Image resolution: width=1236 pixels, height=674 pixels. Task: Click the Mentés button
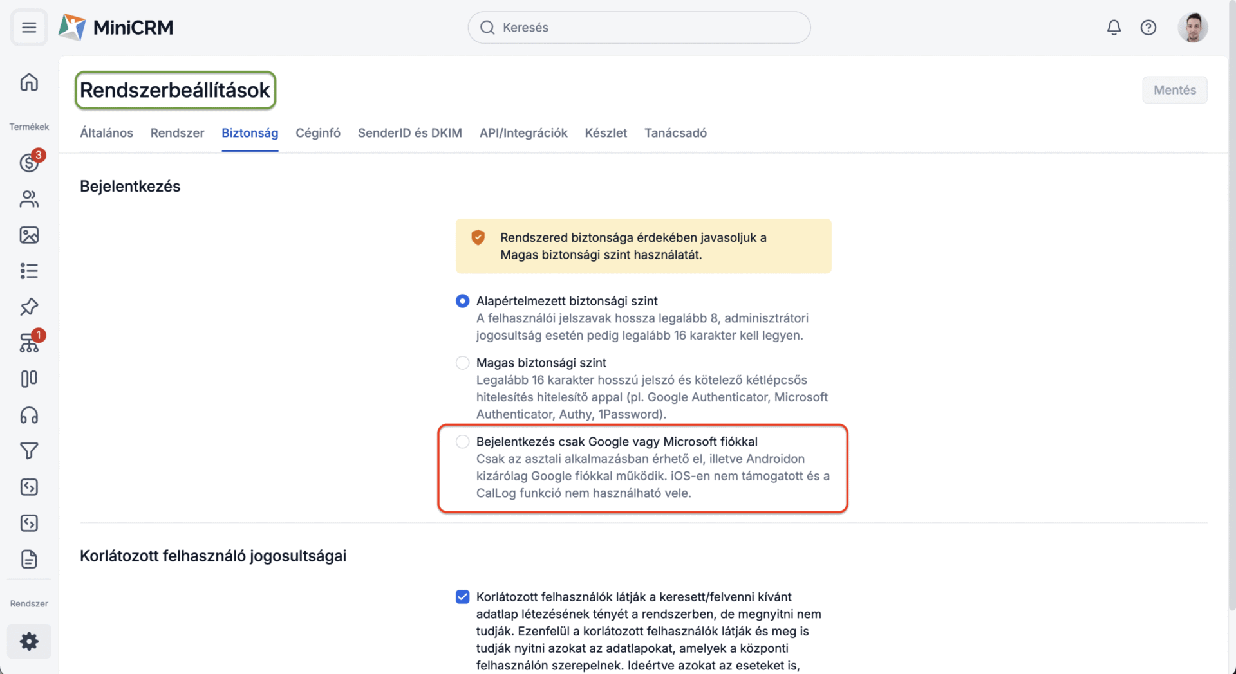(x=1174, y=90)
